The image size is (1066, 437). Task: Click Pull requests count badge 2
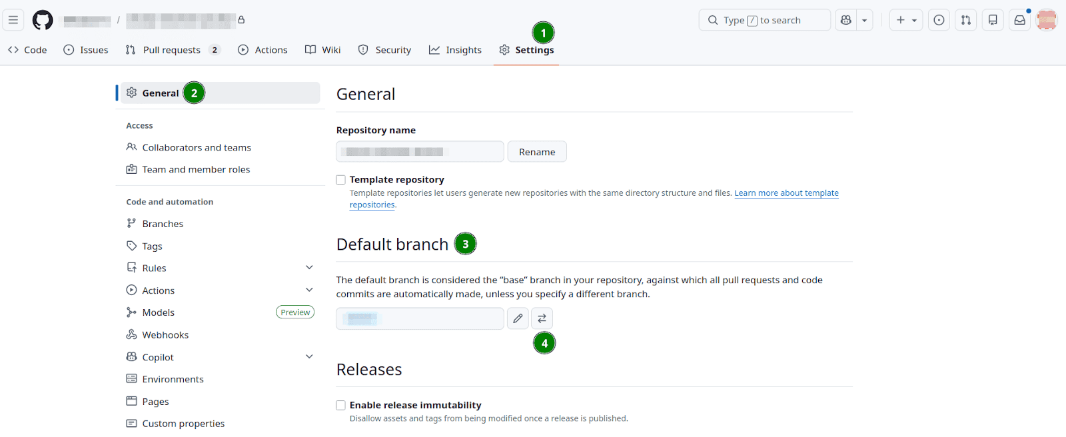coord(215,50)
